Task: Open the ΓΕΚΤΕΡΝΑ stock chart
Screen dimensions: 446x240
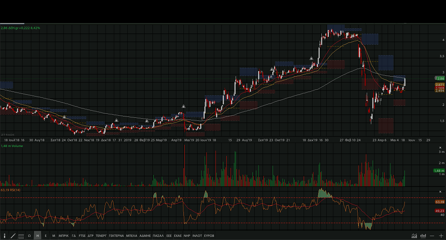Action: tap(116, 236)
